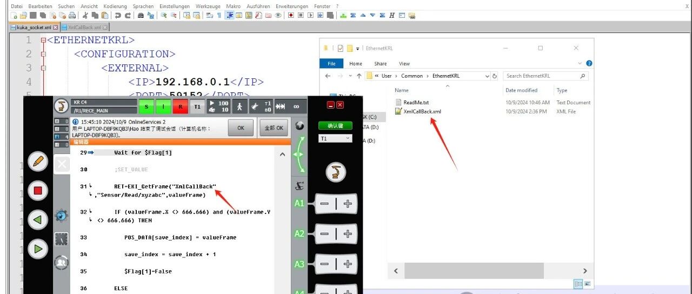Click the start backwards left-arrow button
The width and height of the screenshot is (692, 294).
[38, 220]
